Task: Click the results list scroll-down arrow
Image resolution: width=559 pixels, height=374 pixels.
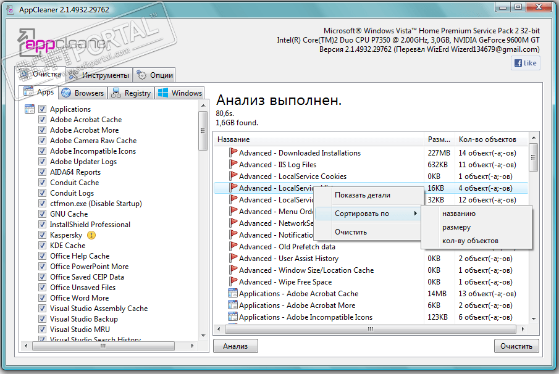Action: [534, 319]
